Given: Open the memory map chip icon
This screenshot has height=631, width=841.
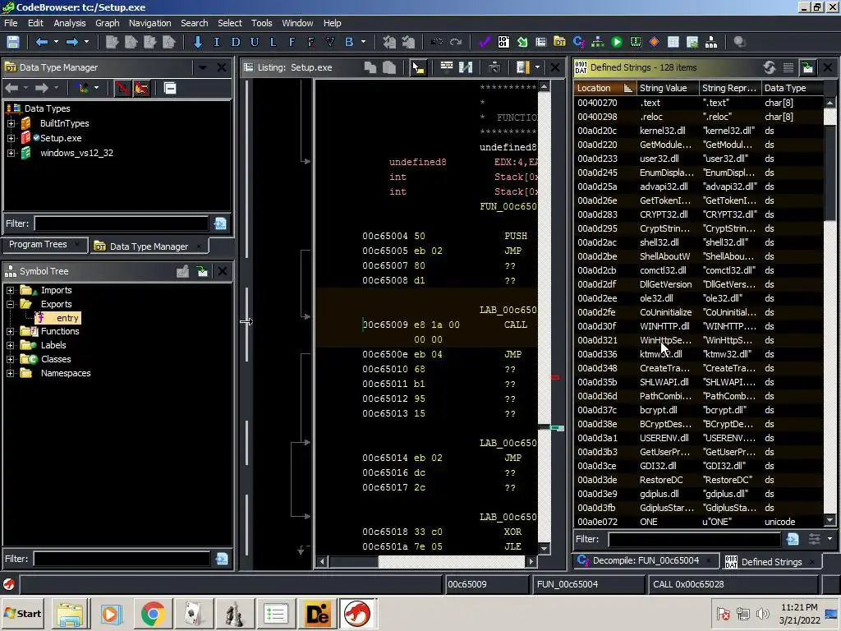Looking at the screenshot, I should (x=636, y=42).
